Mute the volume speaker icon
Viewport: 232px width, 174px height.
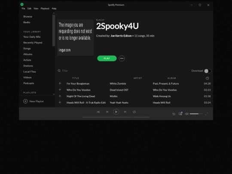click(187, 114)
